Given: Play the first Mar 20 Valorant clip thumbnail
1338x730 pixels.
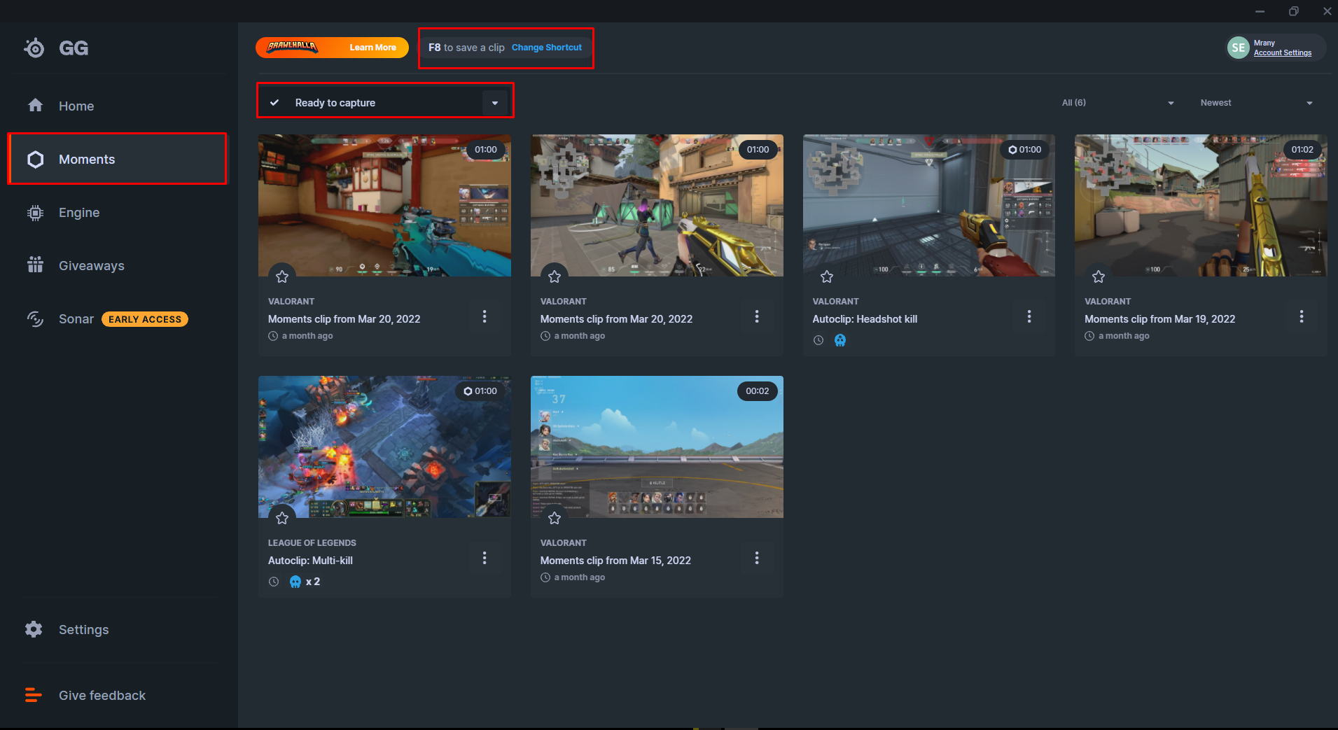Looking at the screenshot, I should pyautogui.click(x=384, y=205).
